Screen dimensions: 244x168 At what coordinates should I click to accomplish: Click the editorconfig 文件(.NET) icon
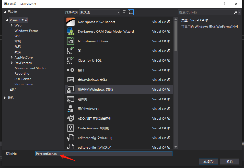(71, 138)
